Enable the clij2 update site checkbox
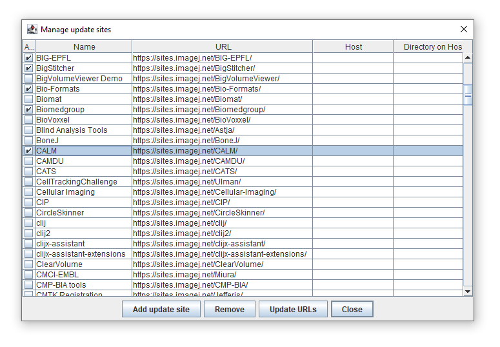Image resolution: width=500 pixels, height=347 pixels. pos(28,233)
